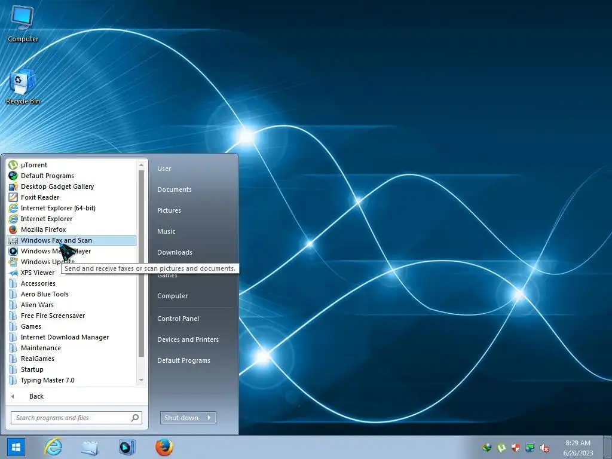Viewport: 612px width, 459px height.
Task: Open the Media Player taskbar icon
Action: (127, 447)
